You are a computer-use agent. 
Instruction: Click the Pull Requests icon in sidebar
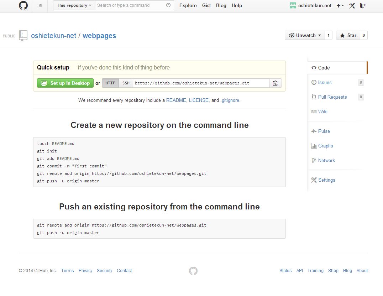coord(314,97)
